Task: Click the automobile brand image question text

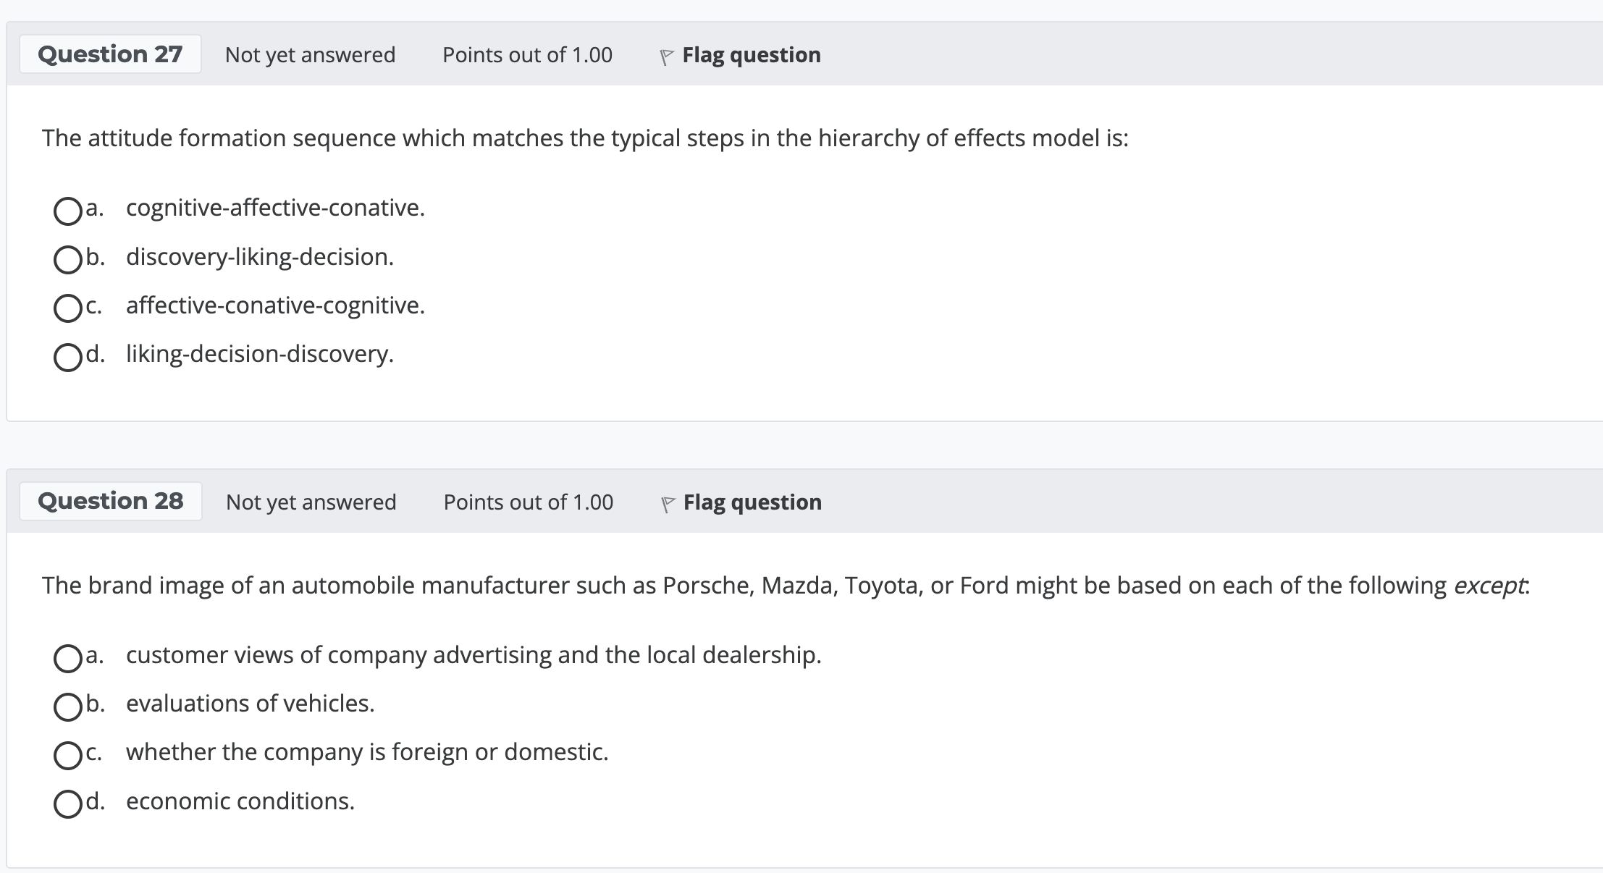Action: (786, 585)
